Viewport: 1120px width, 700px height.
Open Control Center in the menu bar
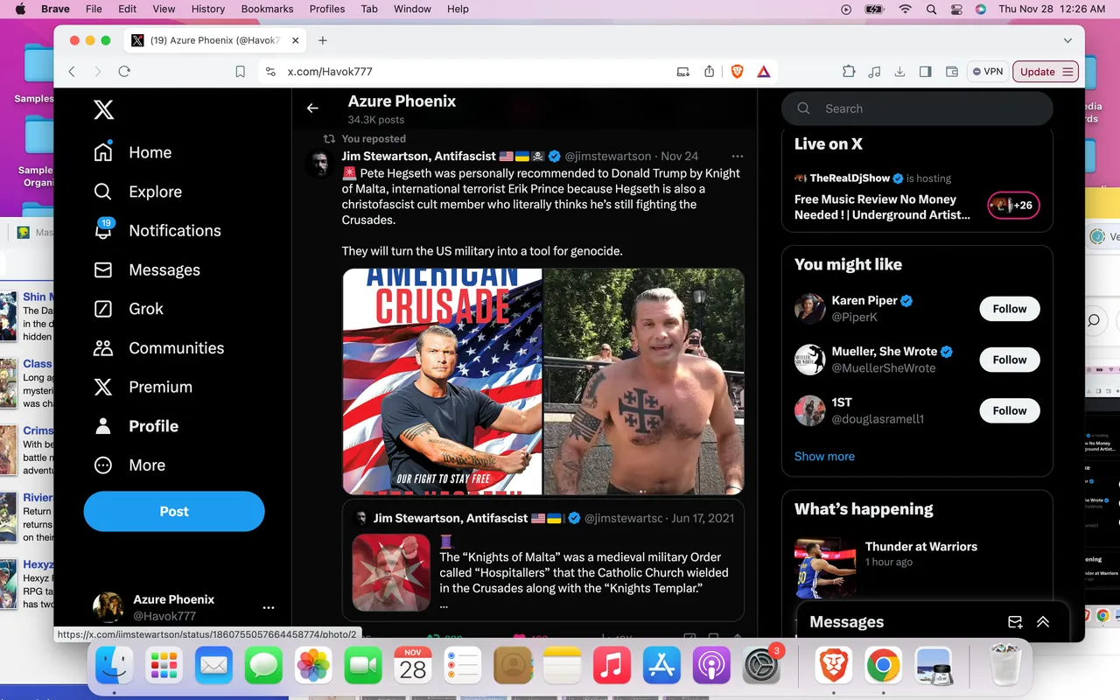[955, 9]
